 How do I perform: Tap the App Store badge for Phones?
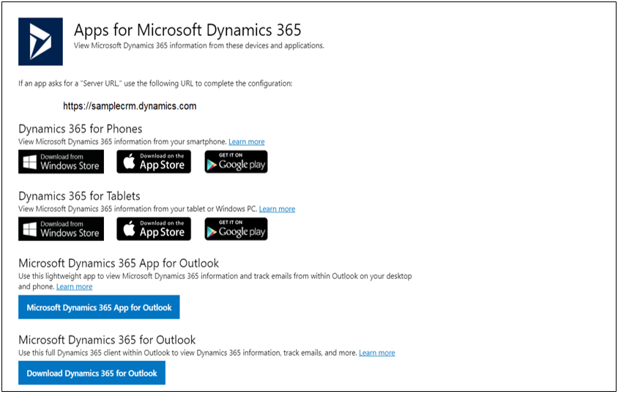point(154,162)
